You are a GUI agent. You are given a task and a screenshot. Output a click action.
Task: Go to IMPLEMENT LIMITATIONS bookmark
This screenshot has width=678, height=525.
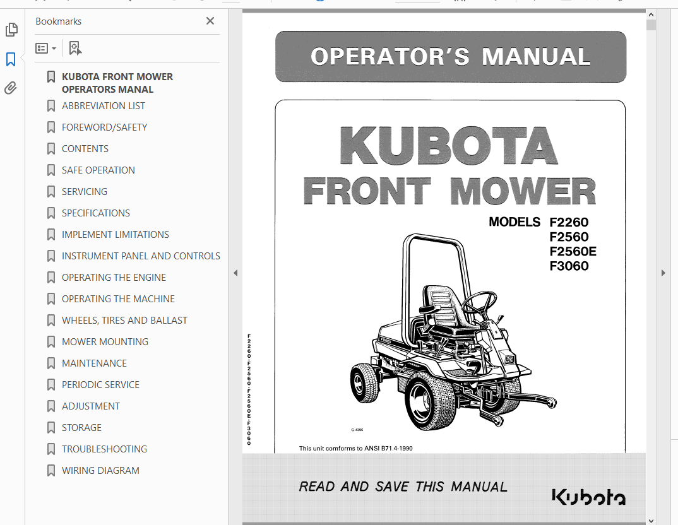pyautogui.click(x=116, y=235)
